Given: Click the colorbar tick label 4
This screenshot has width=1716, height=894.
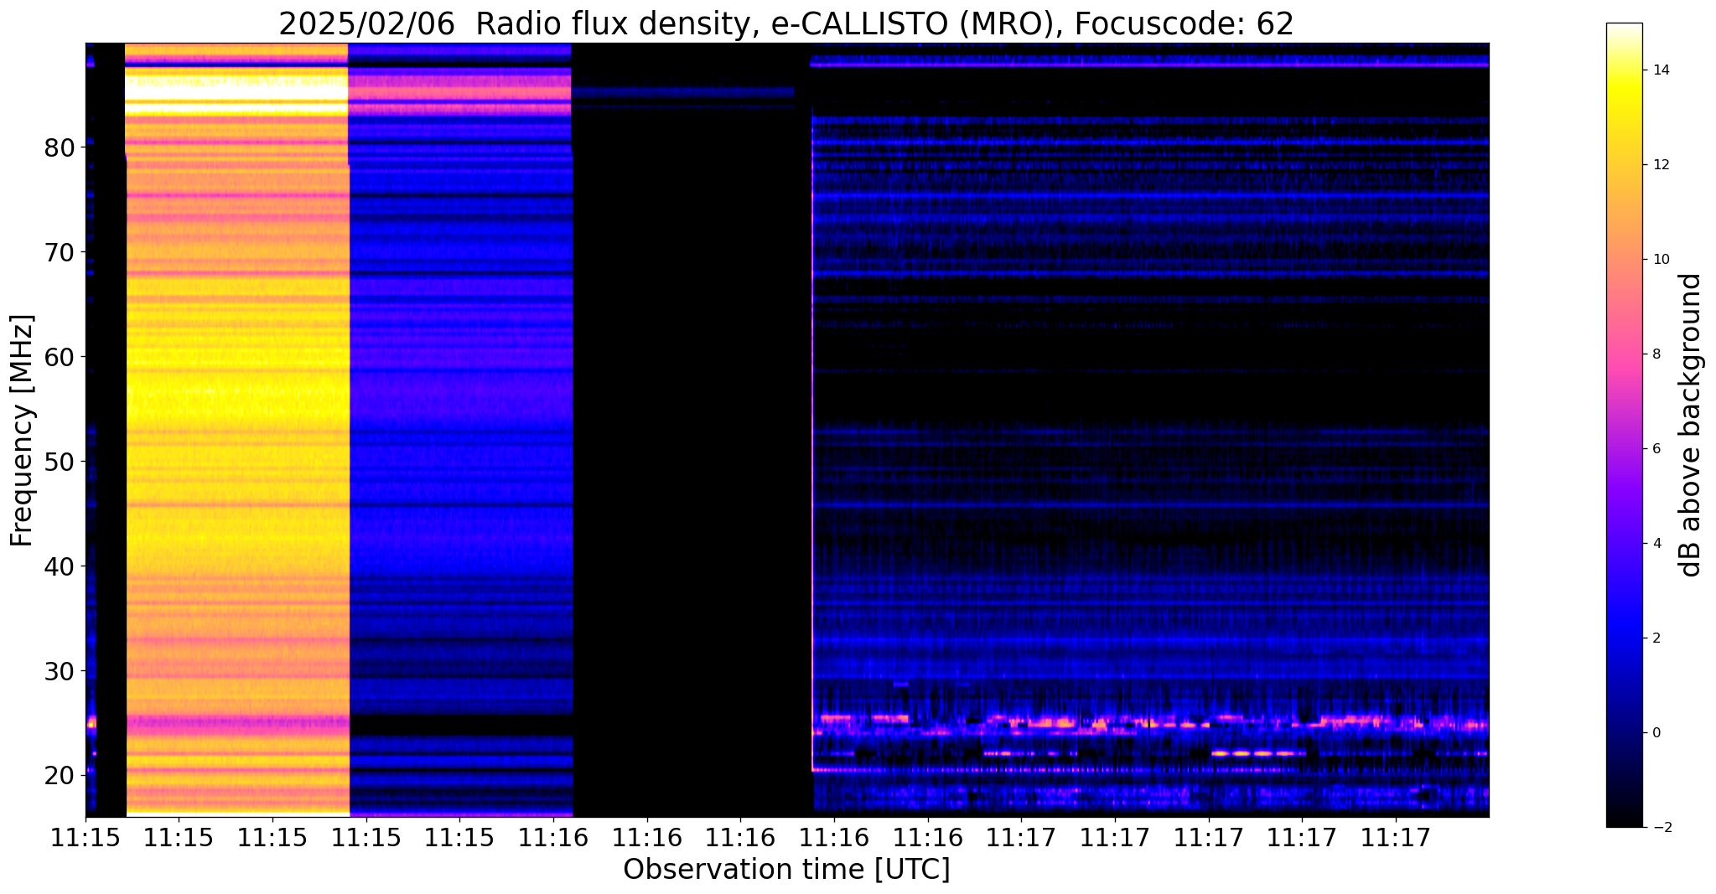Looking at the screenshot, I should tap(1656, 544).
